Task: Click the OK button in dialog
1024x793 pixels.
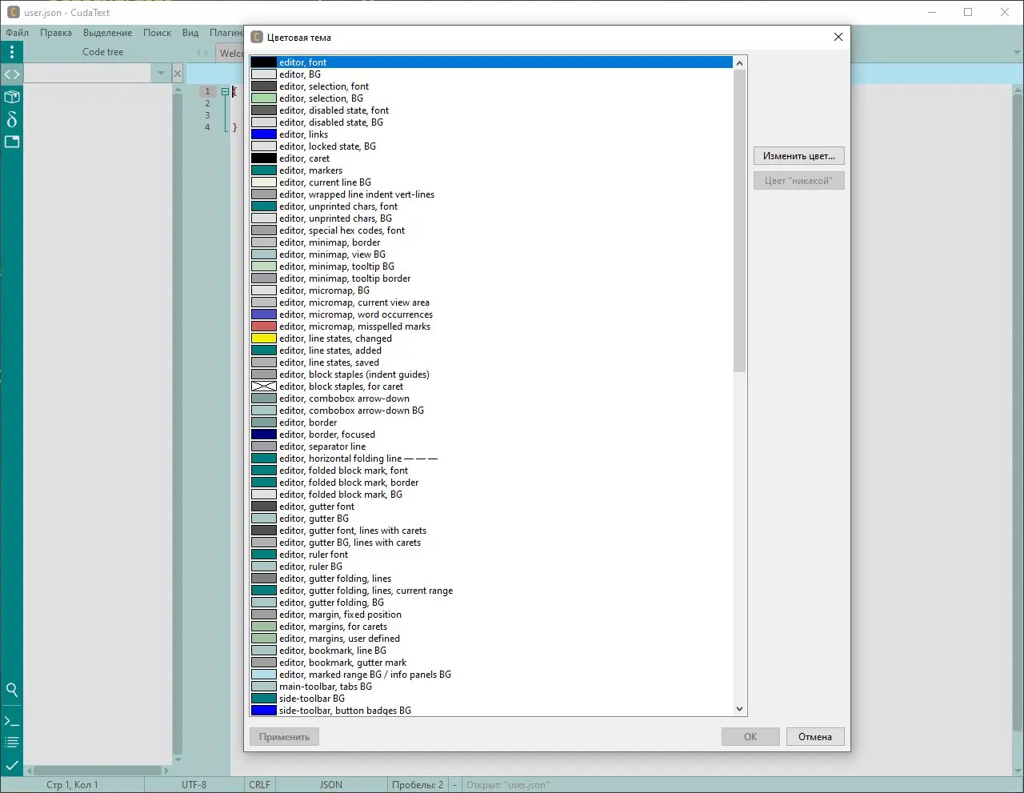Action: click(x=750, y=737)
